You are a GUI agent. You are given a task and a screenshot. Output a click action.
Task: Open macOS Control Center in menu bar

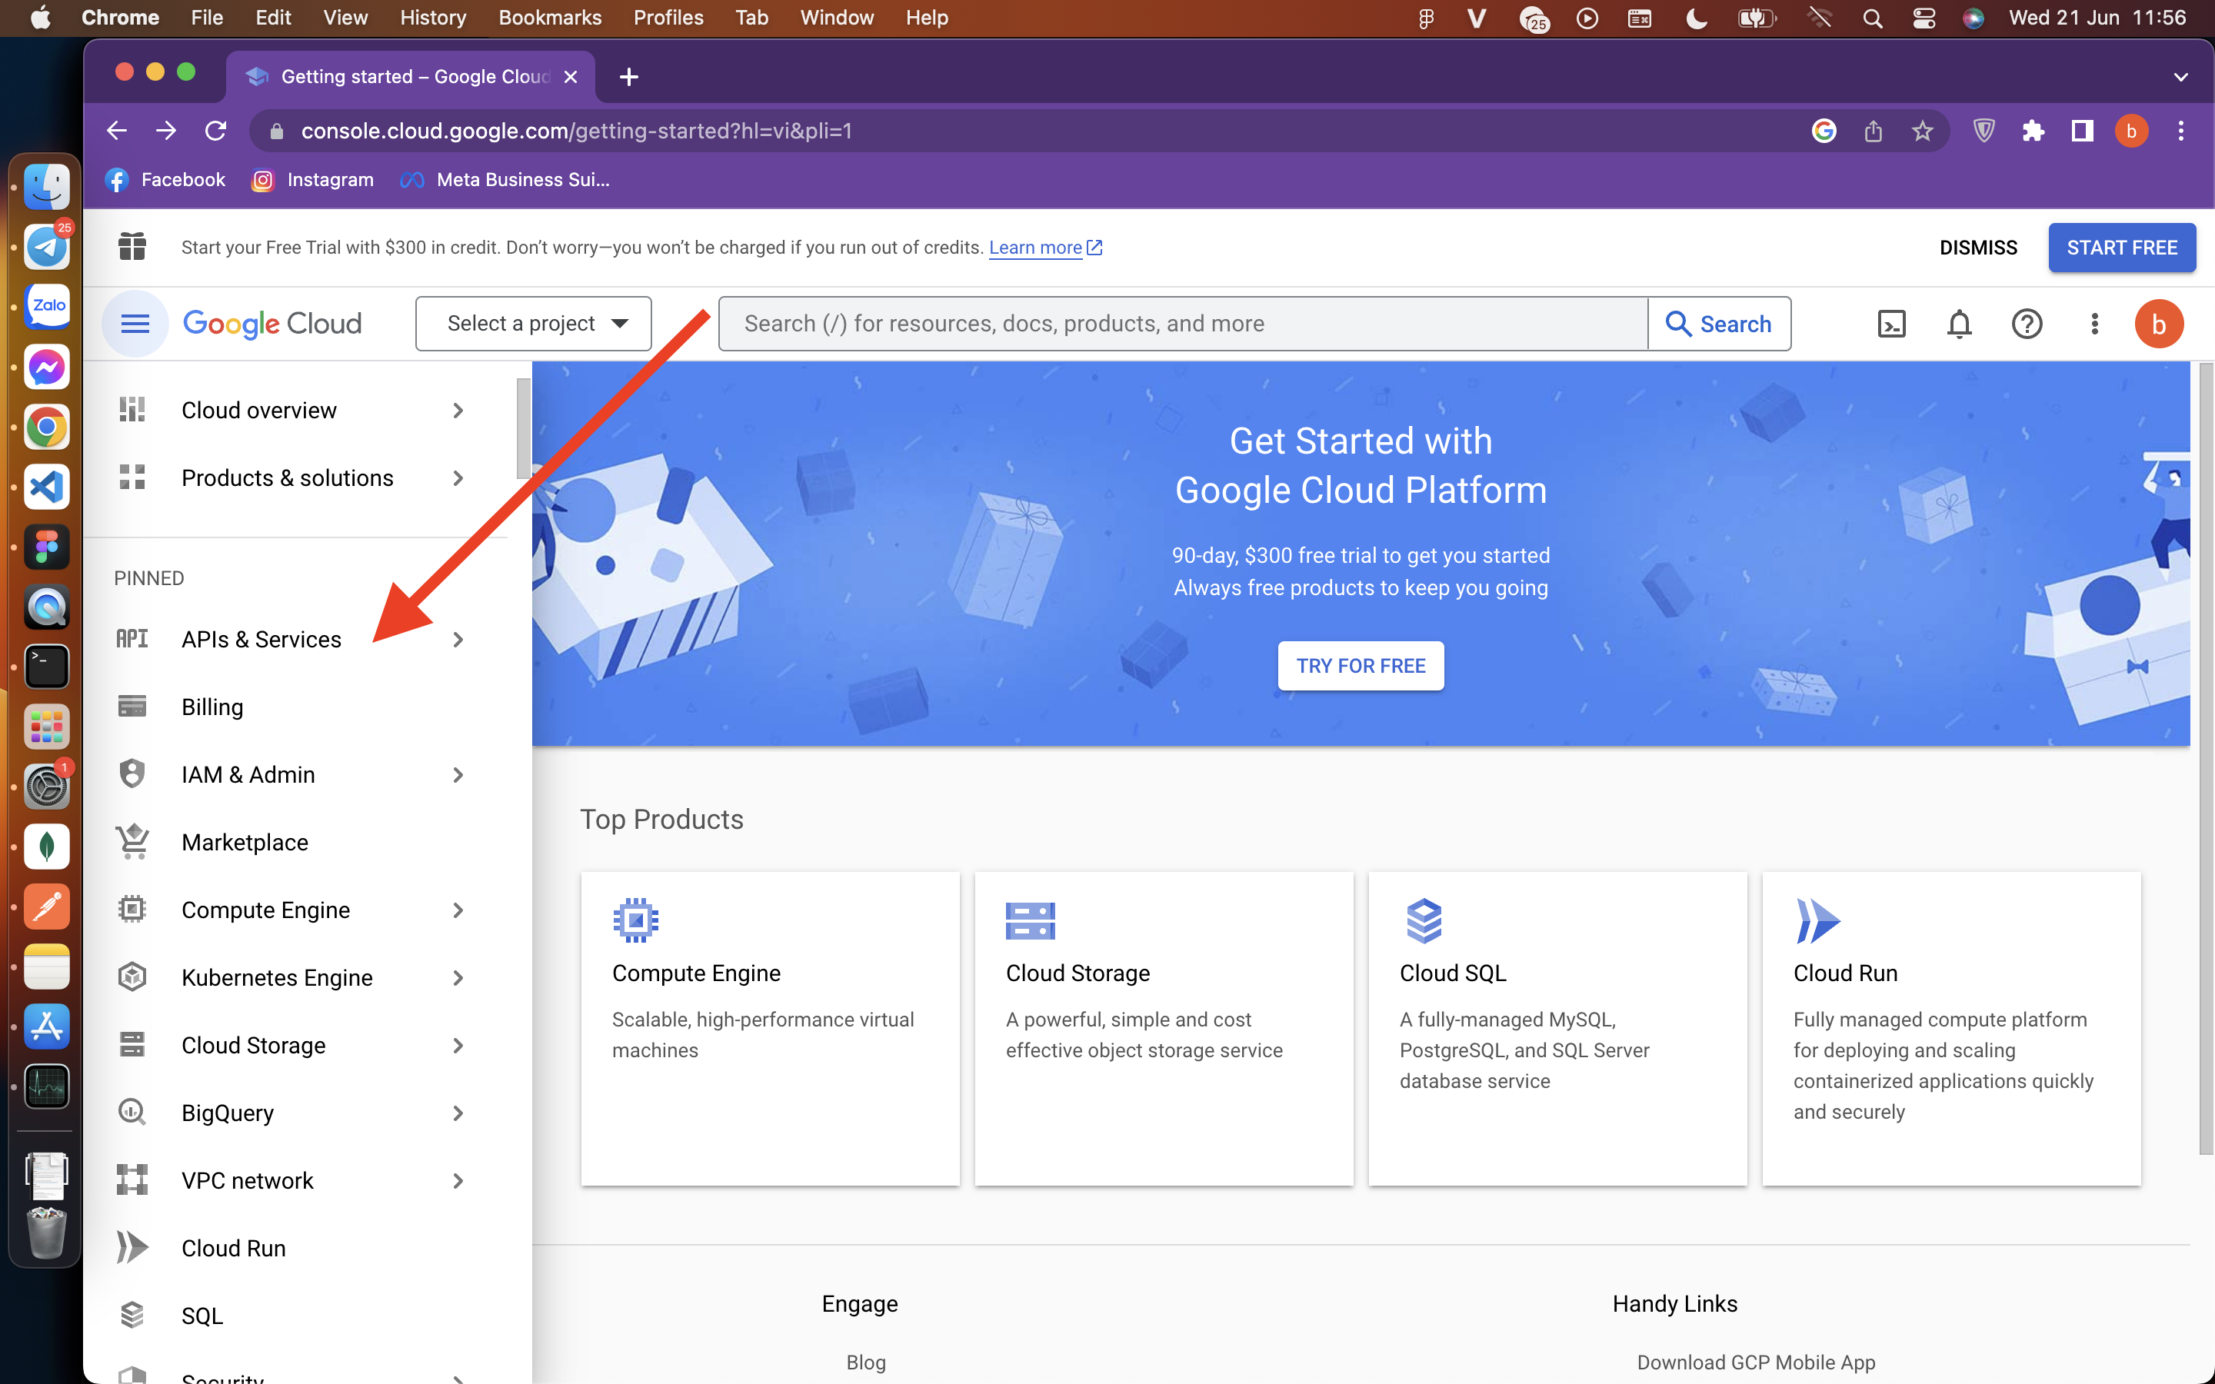tap(1923, 18)
